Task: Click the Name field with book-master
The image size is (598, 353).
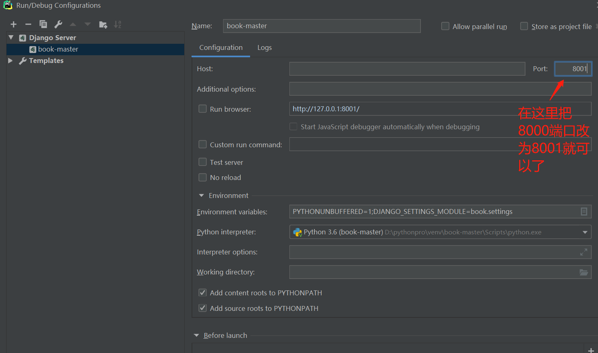Action: tap(322, 26)
